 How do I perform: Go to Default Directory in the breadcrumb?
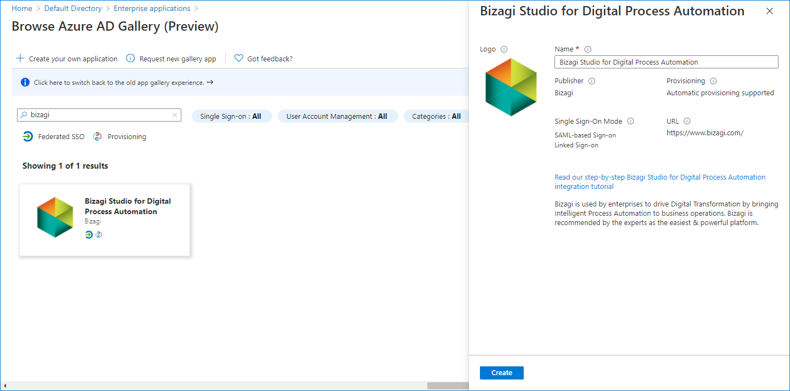point(73,8)
